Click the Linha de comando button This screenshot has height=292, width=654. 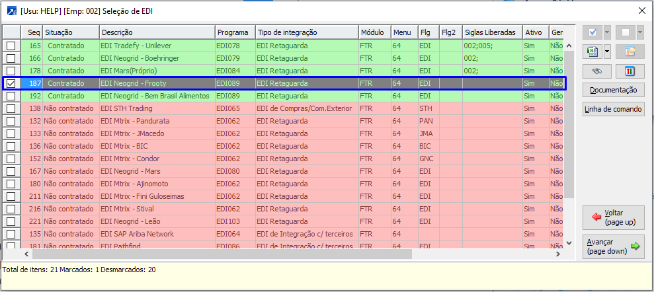coord(614,109)
